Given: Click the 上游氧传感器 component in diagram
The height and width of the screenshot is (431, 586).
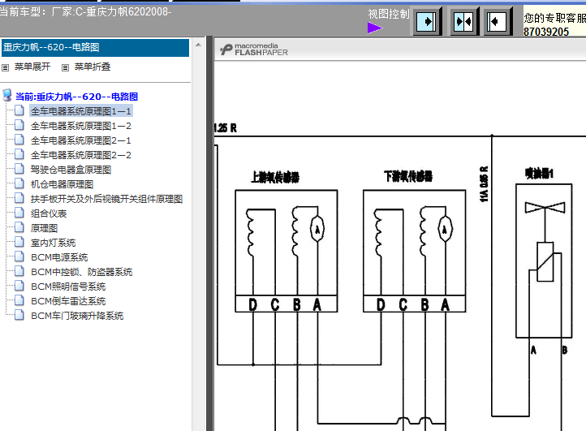Looking at the screenshot, I should [x=287, y=251].
